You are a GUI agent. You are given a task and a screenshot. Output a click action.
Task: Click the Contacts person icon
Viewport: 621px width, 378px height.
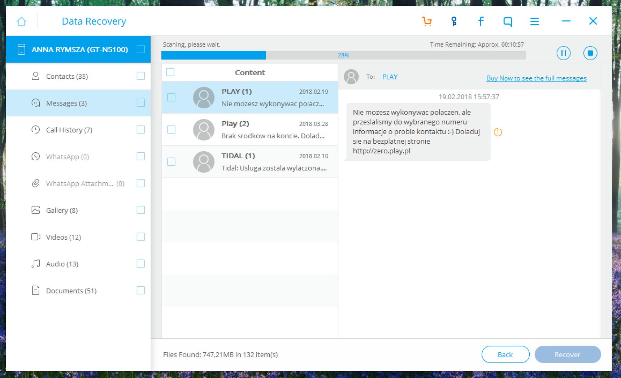tap(35, 76)
